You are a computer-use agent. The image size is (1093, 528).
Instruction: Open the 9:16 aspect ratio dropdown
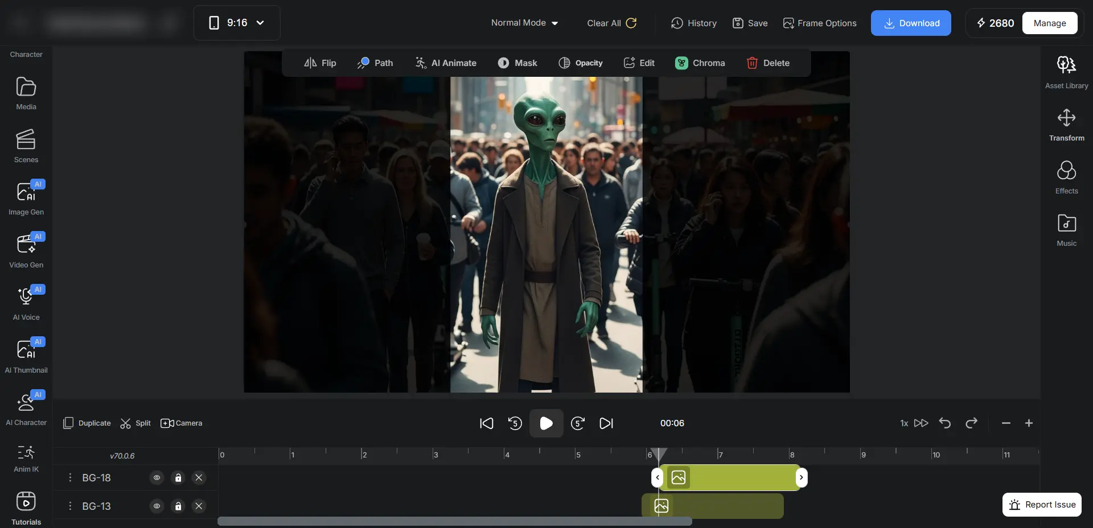tap(237, 23)
